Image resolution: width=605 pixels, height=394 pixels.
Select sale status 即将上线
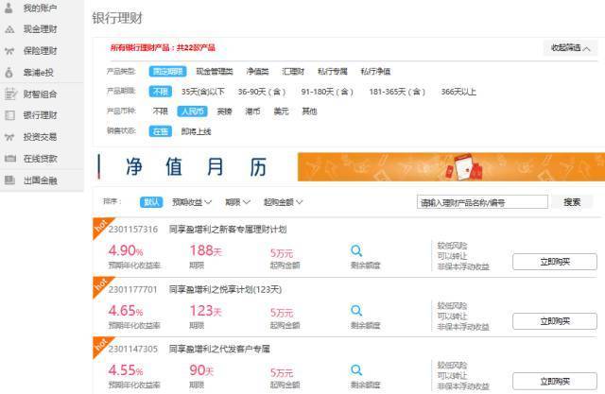(x=196, y=131)
